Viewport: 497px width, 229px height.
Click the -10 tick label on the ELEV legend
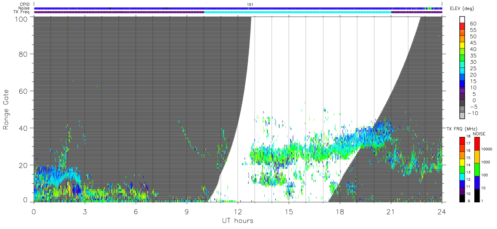click(473, 113)
